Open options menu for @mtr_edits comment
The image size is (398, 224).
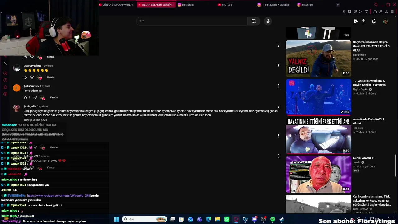pos(278,106)
